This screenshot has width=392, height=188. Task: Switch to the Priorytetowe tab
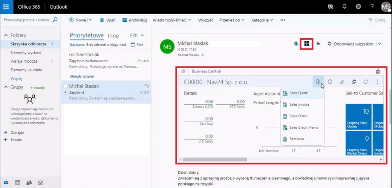[86, 35]
